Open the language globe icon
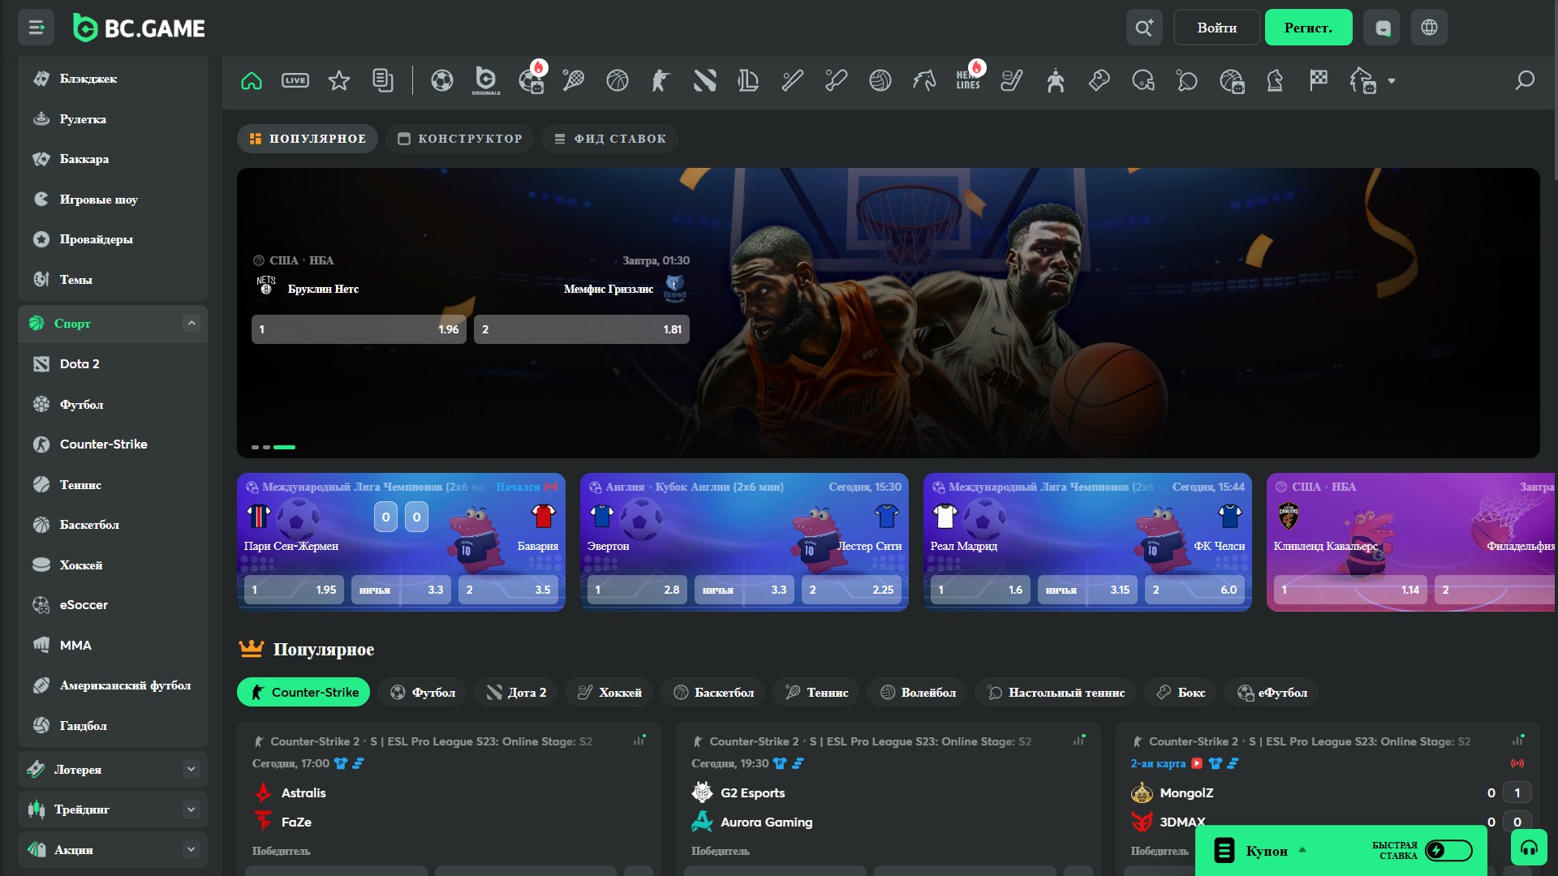 pyautogui.click(x=1429, y=28)
